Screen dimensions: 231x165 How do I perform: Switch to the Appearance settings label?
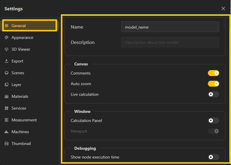(22, 37)
